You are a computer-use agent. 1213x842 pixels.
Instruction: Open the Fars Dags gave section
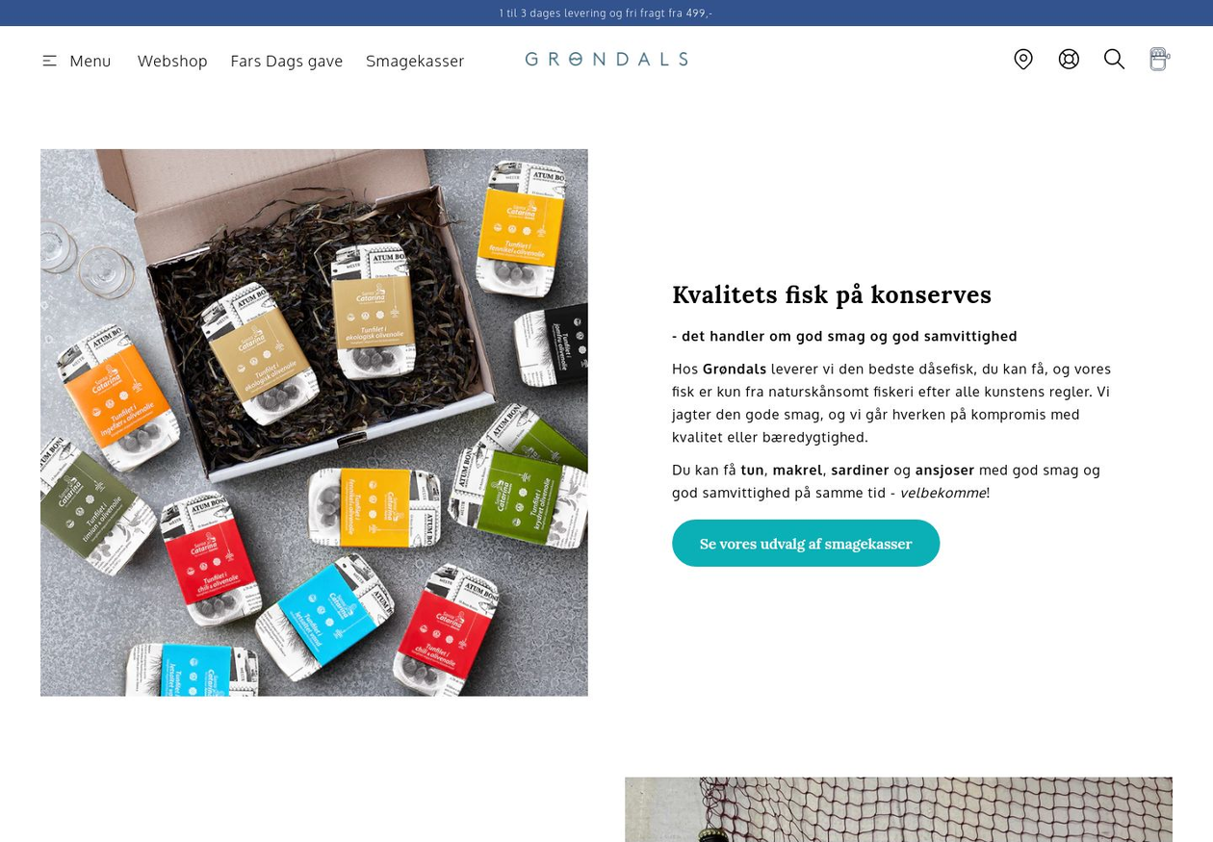(x=287, y=61)
